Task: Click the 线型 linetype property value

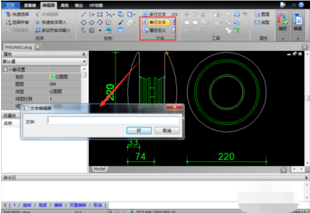Action: pos(56,92)
